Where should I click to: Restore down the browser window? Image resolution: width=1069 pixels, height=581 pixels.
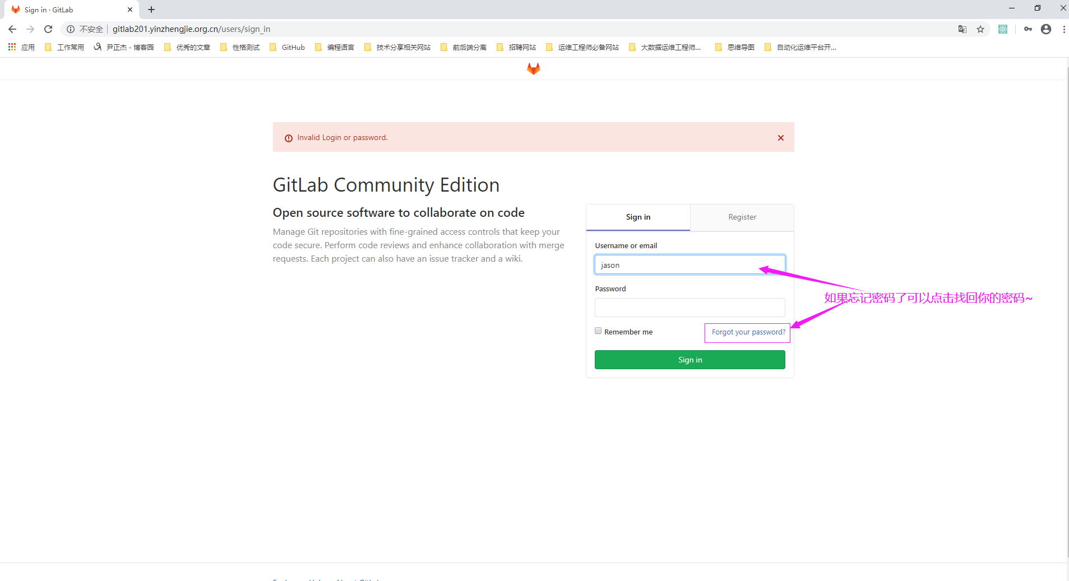1037,8
